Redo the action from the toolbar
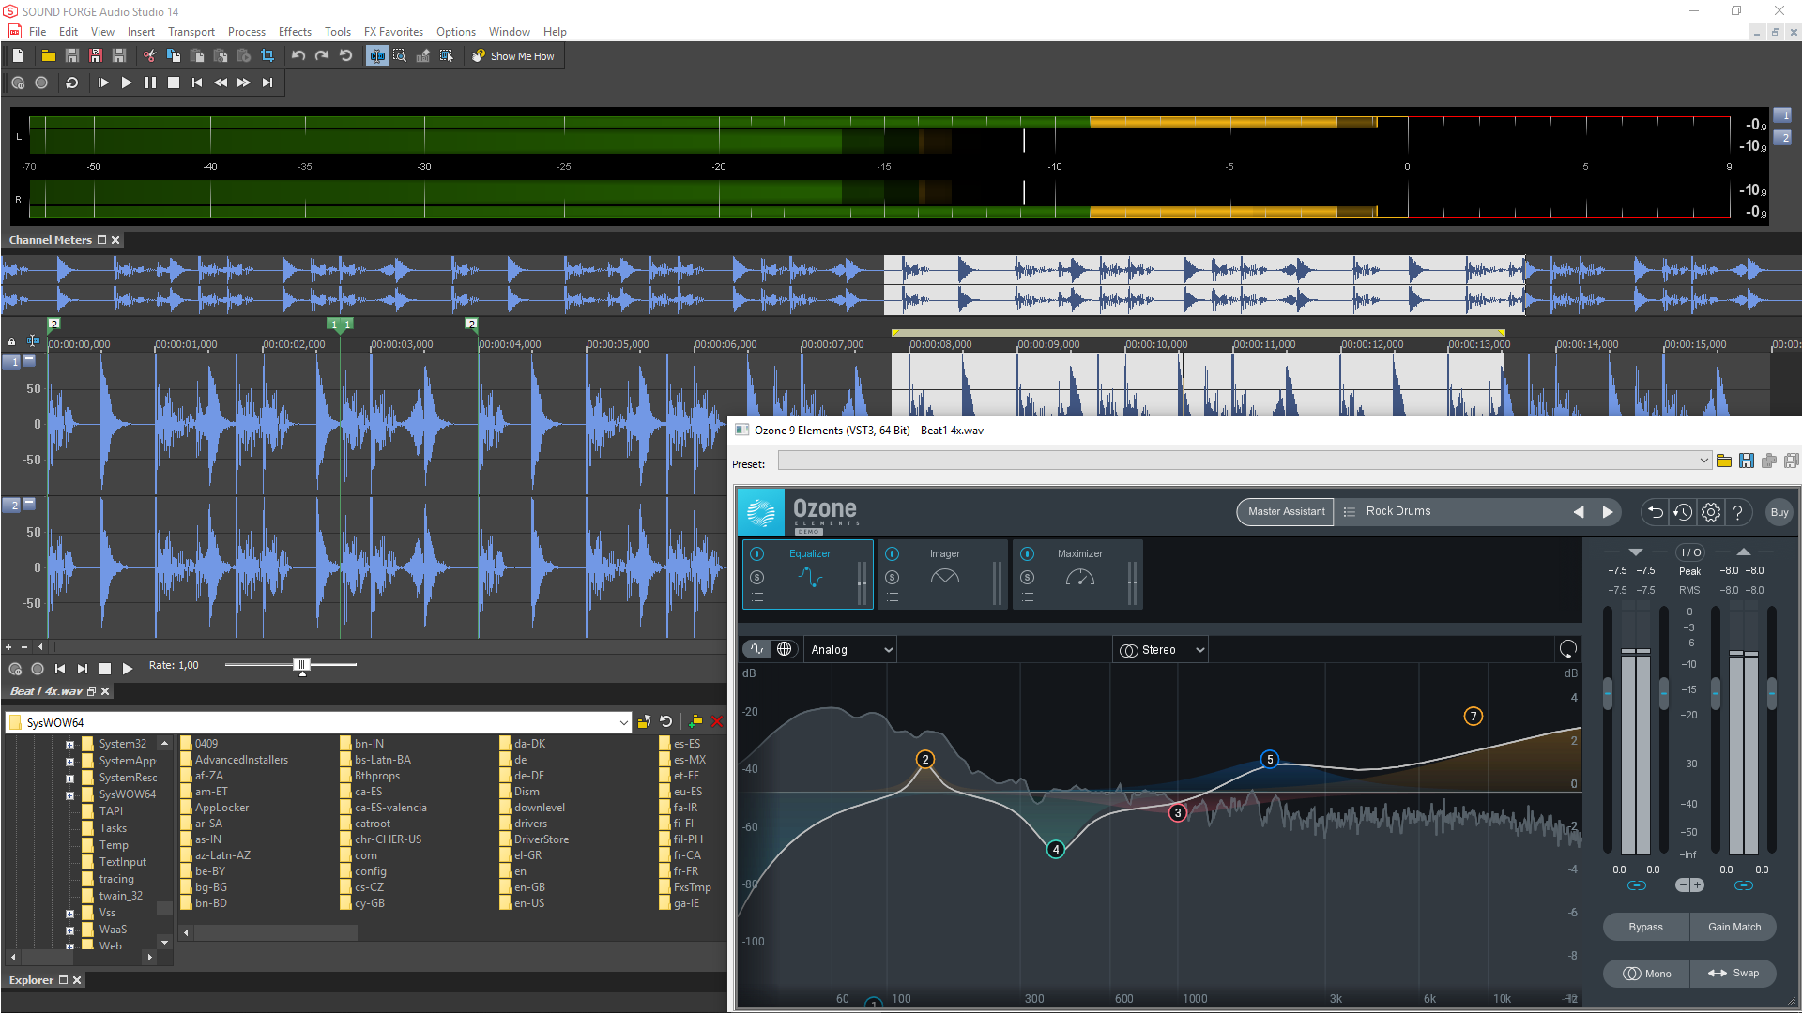This screenshot has height=1013, width=1802. click(x=322, y=56)
